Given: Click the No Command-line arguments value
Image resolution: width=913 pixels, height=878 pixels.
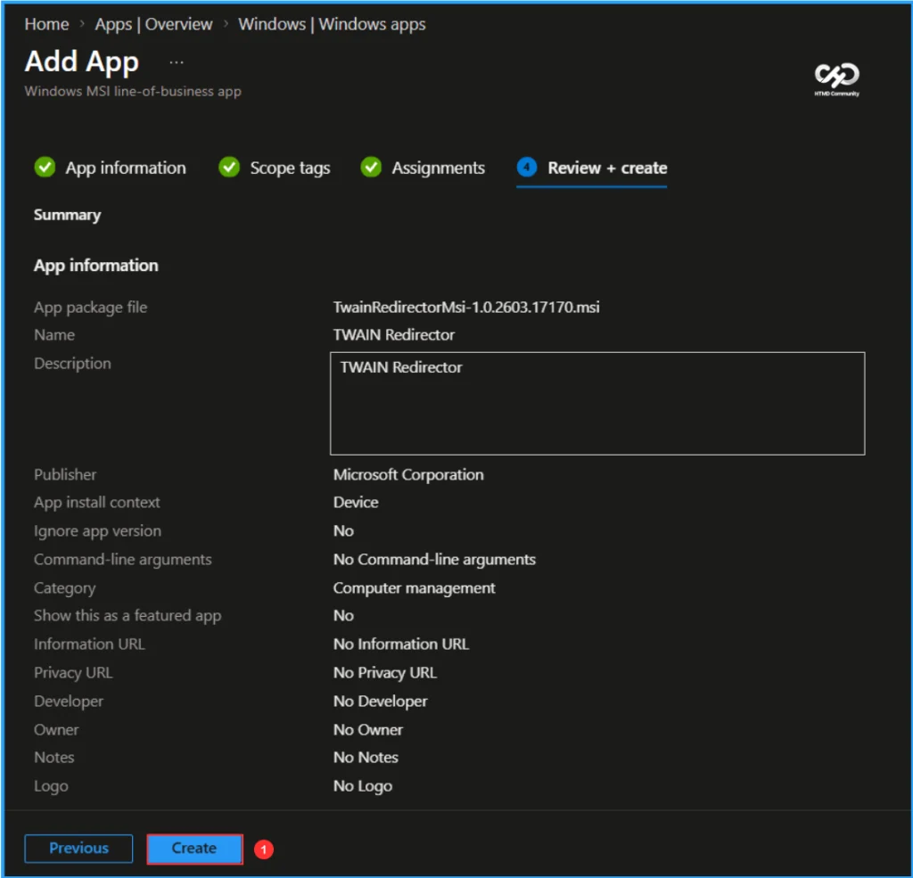Looking at the screenshot, I should (434, 560).
